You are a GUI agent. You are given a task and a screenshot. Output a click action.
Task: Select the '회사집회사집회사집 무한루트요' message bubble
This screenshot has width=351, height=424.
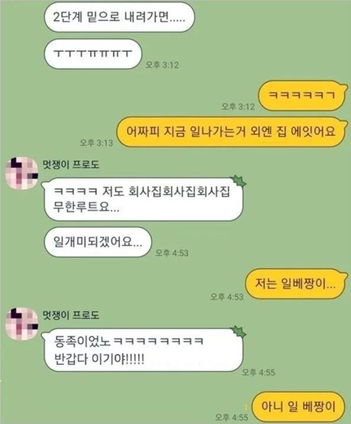coord(143,199)
